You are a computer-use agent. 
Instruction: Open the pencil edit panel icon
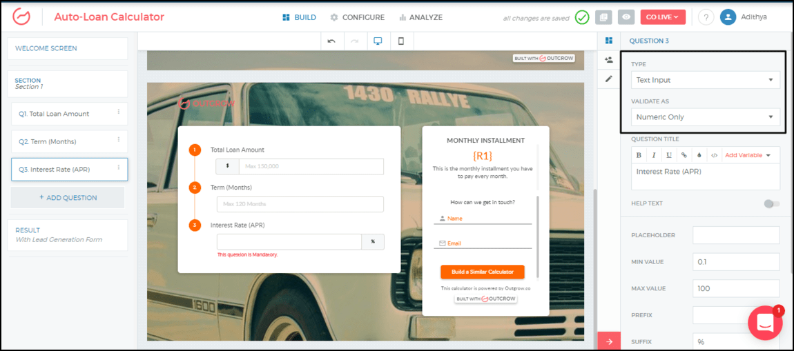pyautogui.click(x=609, y=79)
